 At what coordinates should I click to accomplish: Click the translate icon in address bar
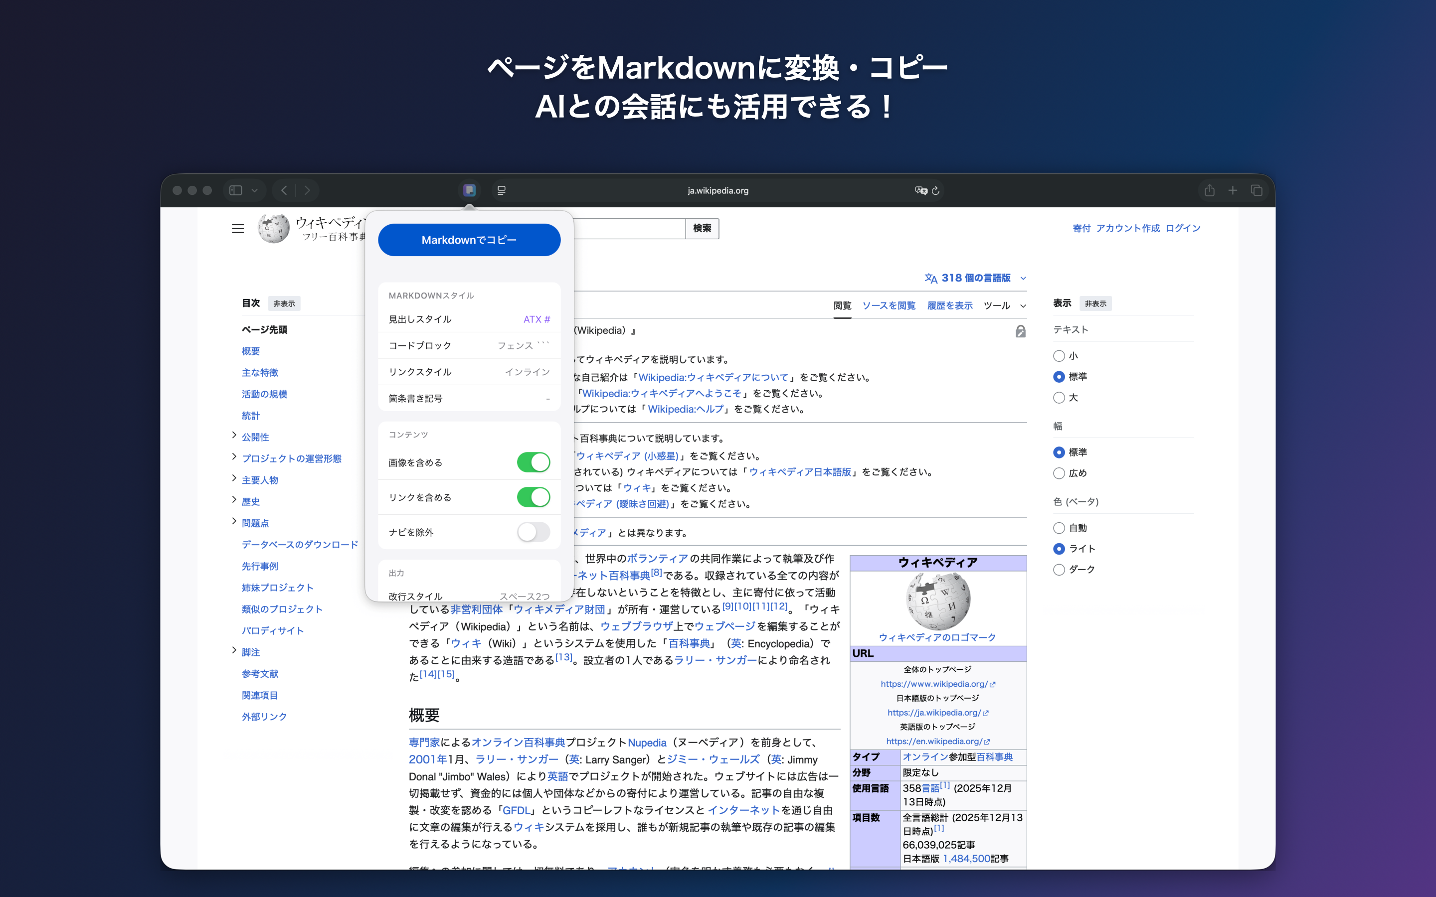tap(920, 190)
